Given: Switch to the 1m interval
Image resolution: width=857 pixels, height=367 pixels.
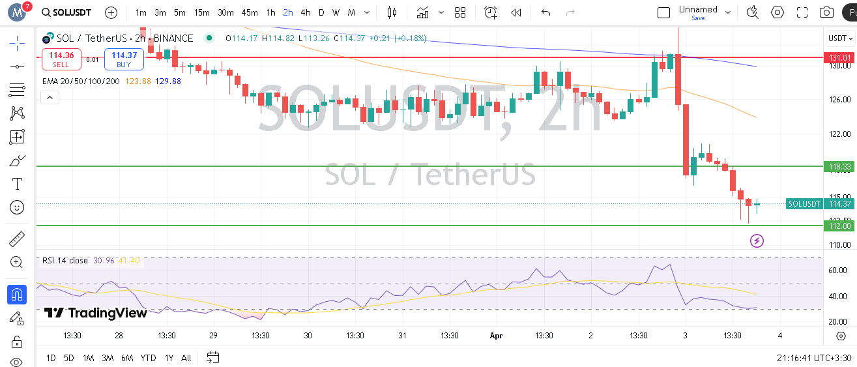Looking at the screenshot, I should tap(141, 12).
